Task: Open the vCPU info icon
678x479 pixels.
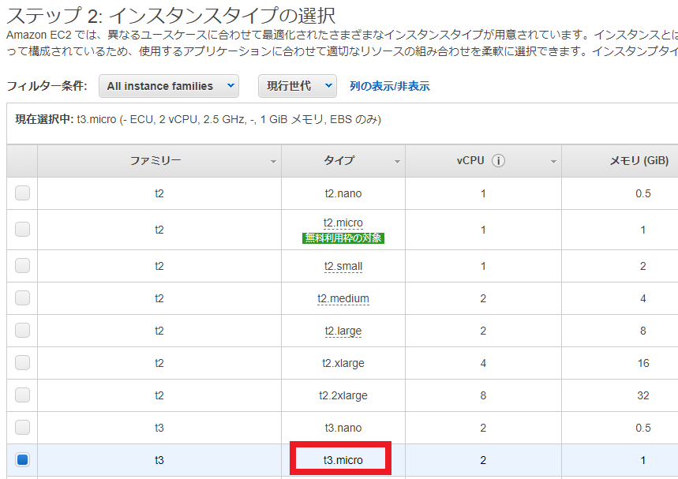Action: [x=498, y=161]
